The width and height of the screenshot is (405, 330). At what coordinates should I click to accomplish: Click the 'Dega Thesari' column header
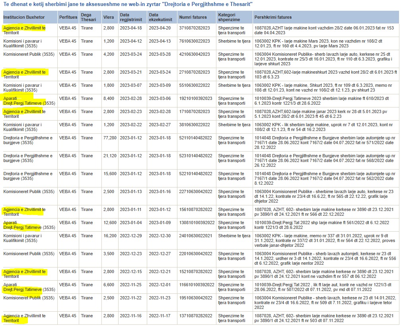(x=86, y=18)
